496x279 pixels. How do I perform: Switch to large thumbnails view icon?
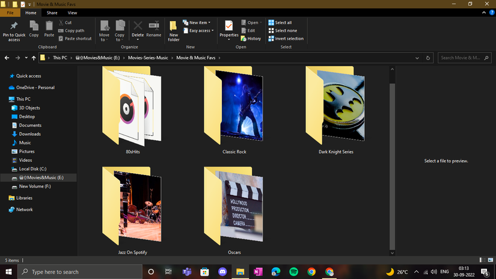tap(491, 260)
